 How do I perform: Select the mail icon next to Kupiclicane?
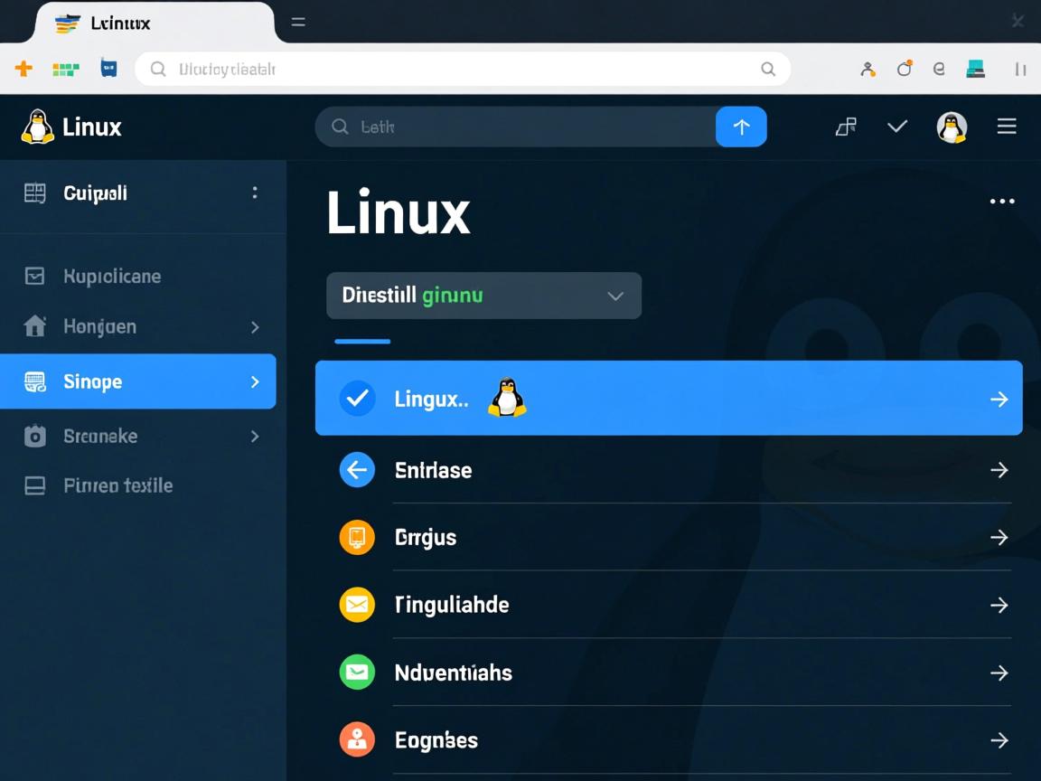[x=34, y=276]
